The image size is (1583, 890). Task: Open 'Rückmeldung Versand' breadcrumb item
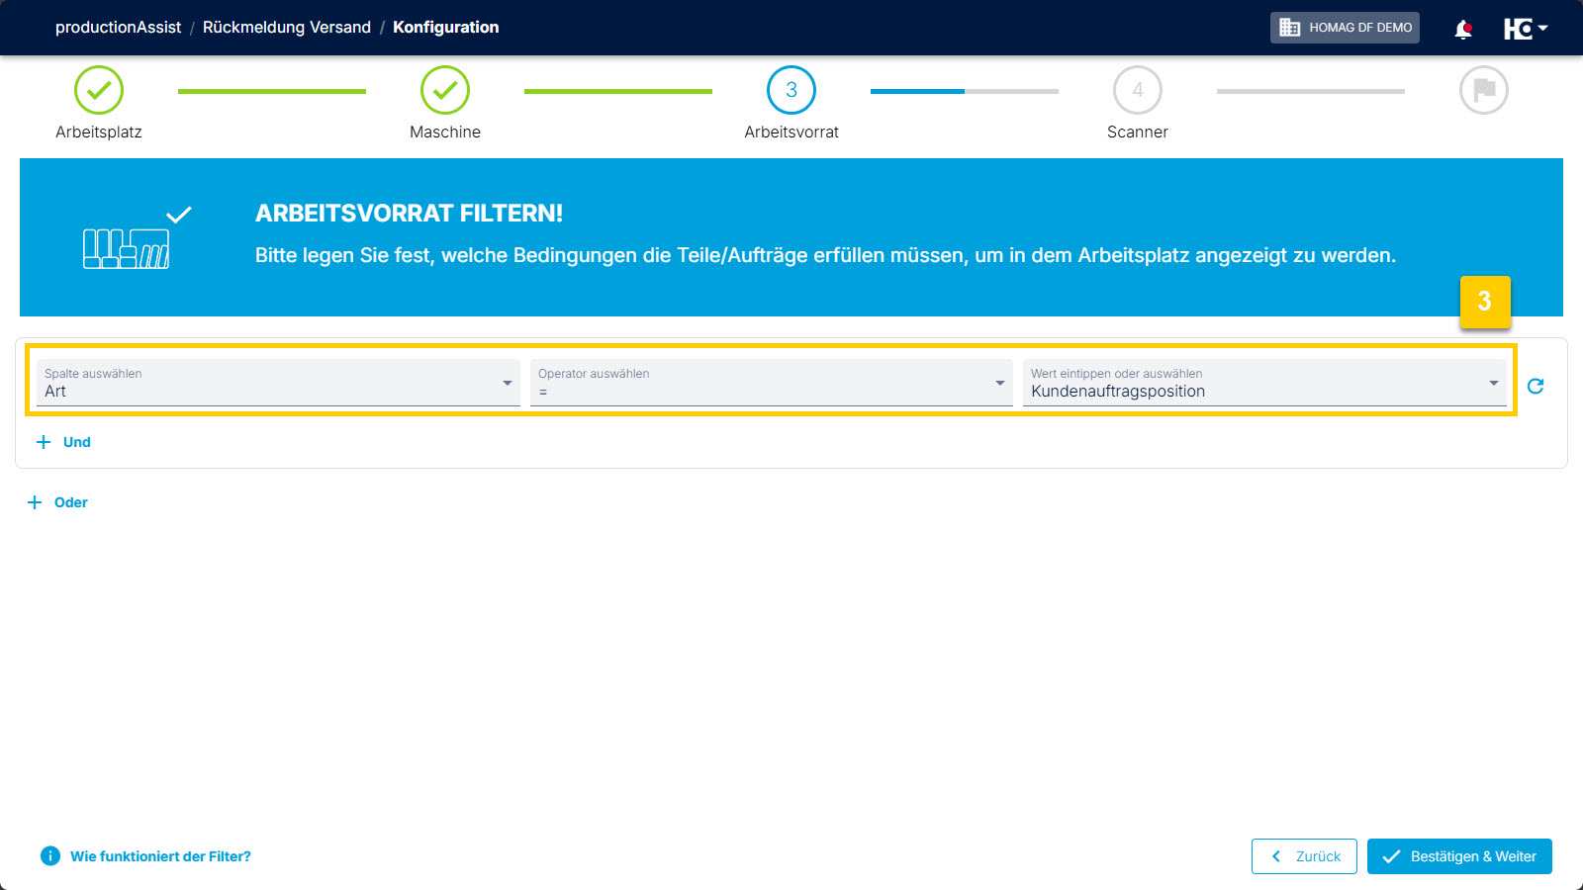click(x=287, y=28)
